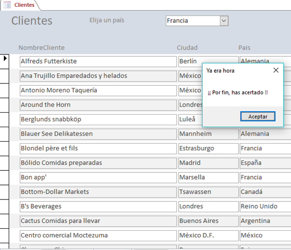Image resolution: width=291 pixels, height=250 pixels.
Task: Click the Ana Trujillo Emparedados y helados field
Action: point(98,76)
